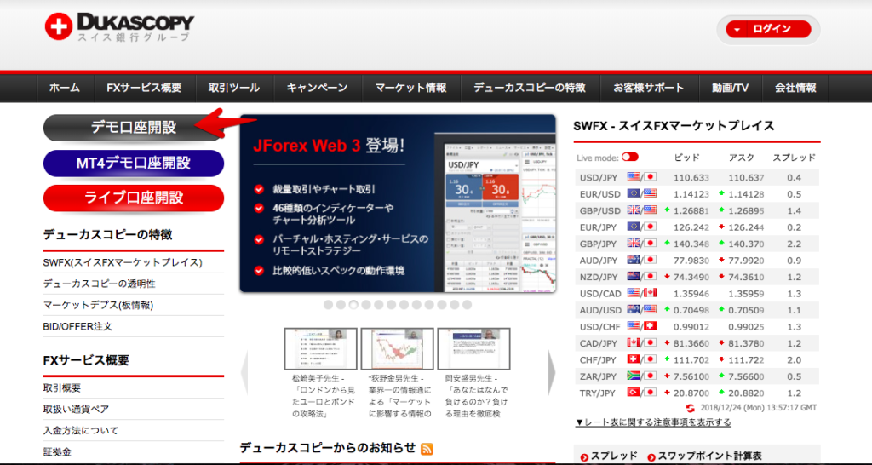Screen dimensions: 872x465
Task: Click the ZAR/JPY pair label
Action: [x=598, y=376]
